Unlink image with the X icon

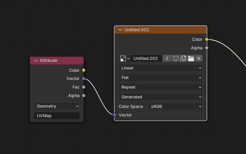pos(199,58)
